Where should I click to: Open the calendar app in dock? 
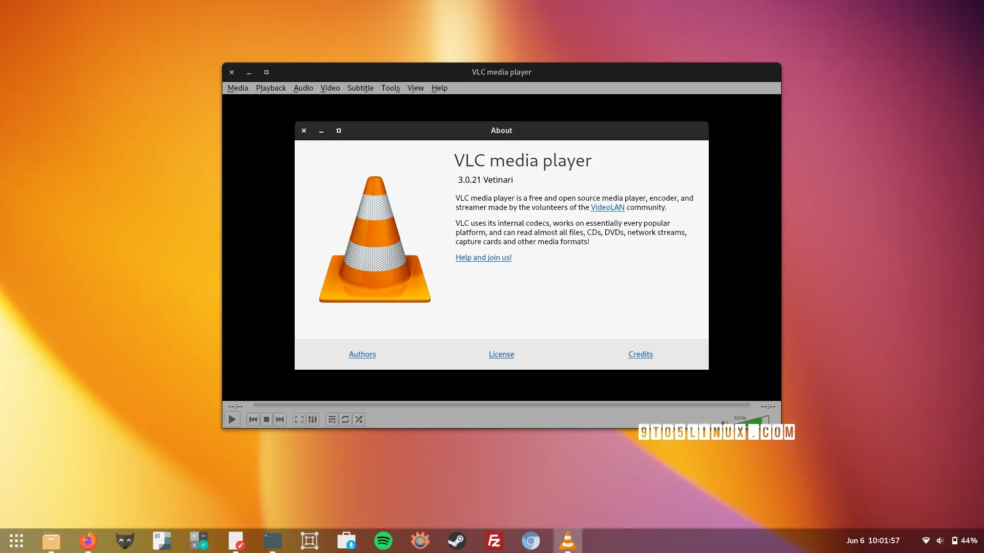(162, 541)
